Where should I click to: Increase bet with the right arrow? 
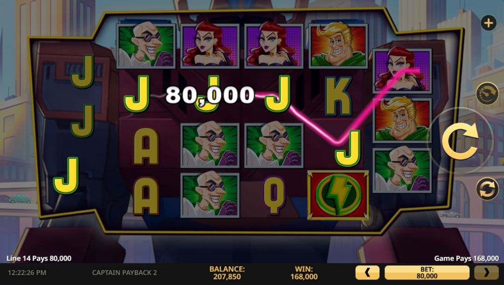pos(486,273)
